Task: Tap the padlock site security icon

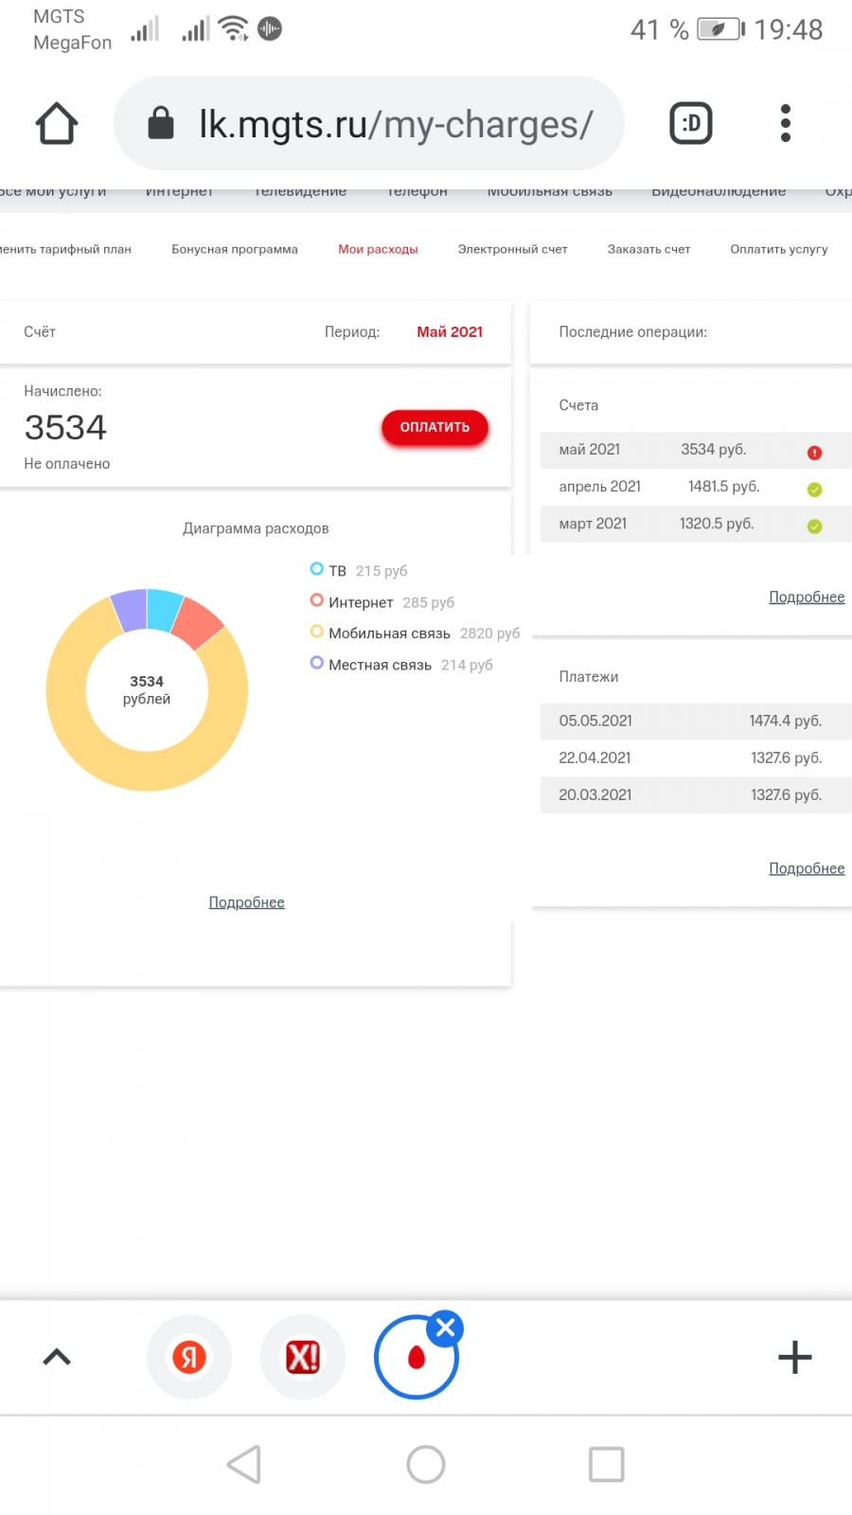Action: click(161, 123)
